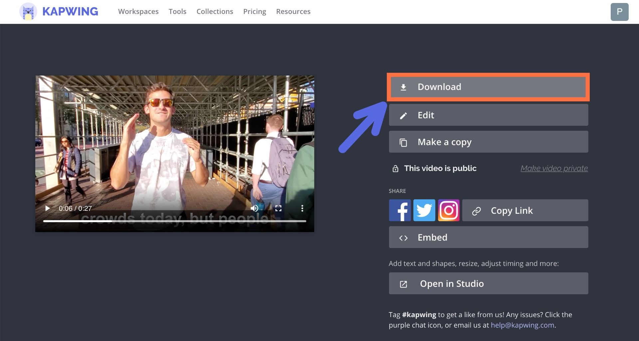Enter fullscreen video mode
Viewport: 639px width, 341px height.
tap(278, 208)
